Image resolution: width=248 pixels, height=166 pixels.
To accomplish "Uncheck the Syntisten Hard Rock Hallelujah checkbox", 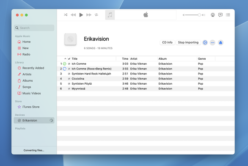I will [69, 74].
